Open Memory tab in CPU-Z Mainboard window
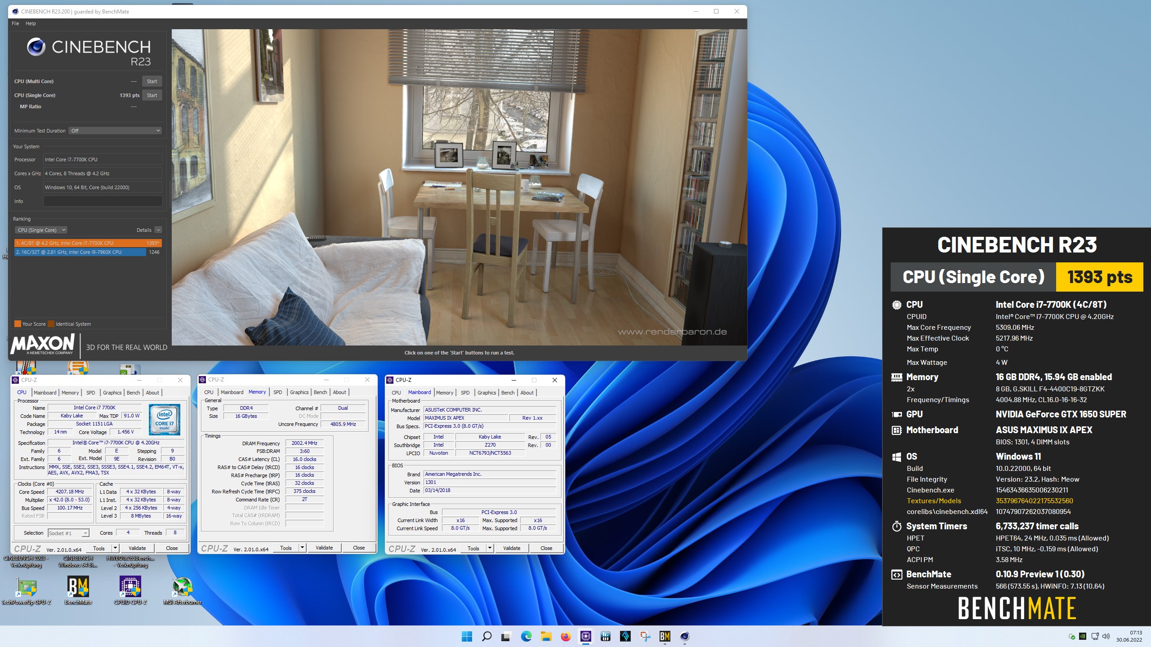 click(x=445, y=393)
